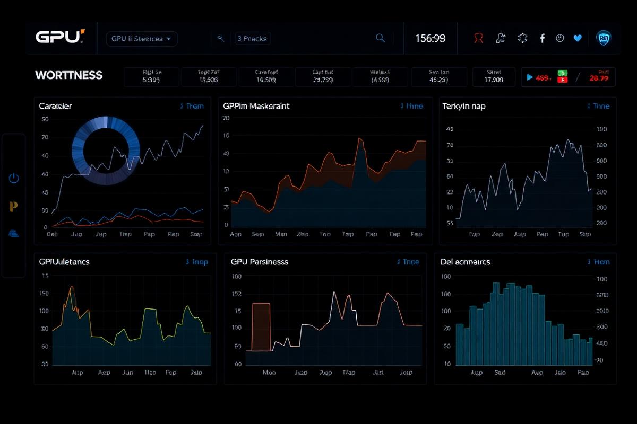This screenshot has height=424, width=637.
Task: Click the Waters stat tile showing 4.589
Action: [x=380, y=76]
